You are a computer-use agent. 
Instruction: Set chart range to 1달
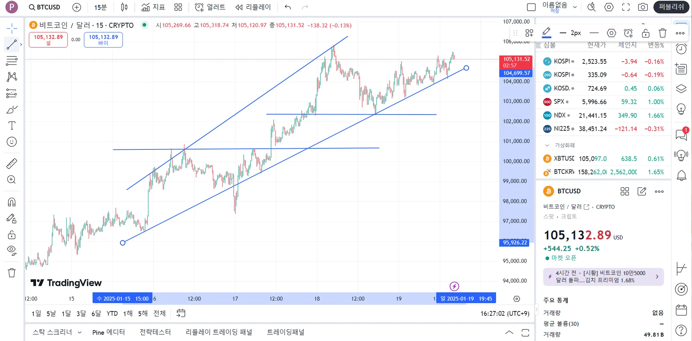click(66, 314)
